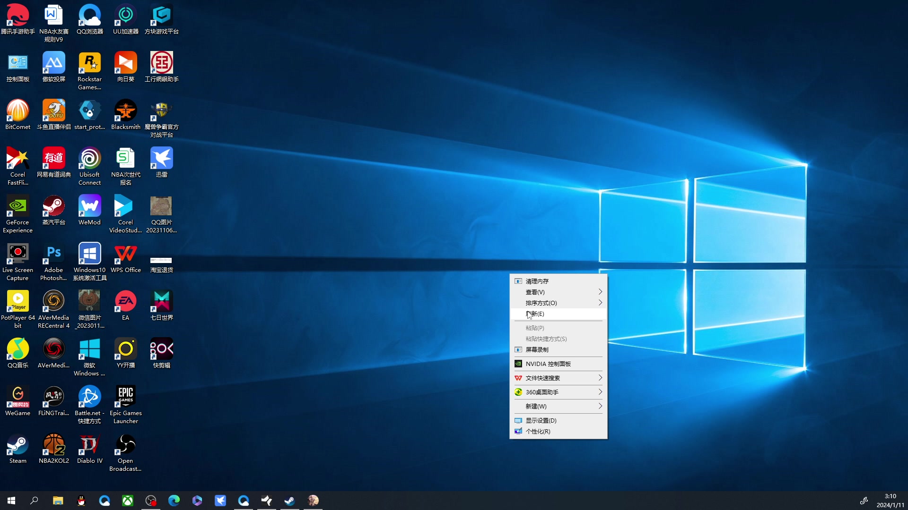Image resolution: width=908 pixels, height=510 pixels.
Task: Select the Corel VideoStudio desktop icon
Action: 126,214
